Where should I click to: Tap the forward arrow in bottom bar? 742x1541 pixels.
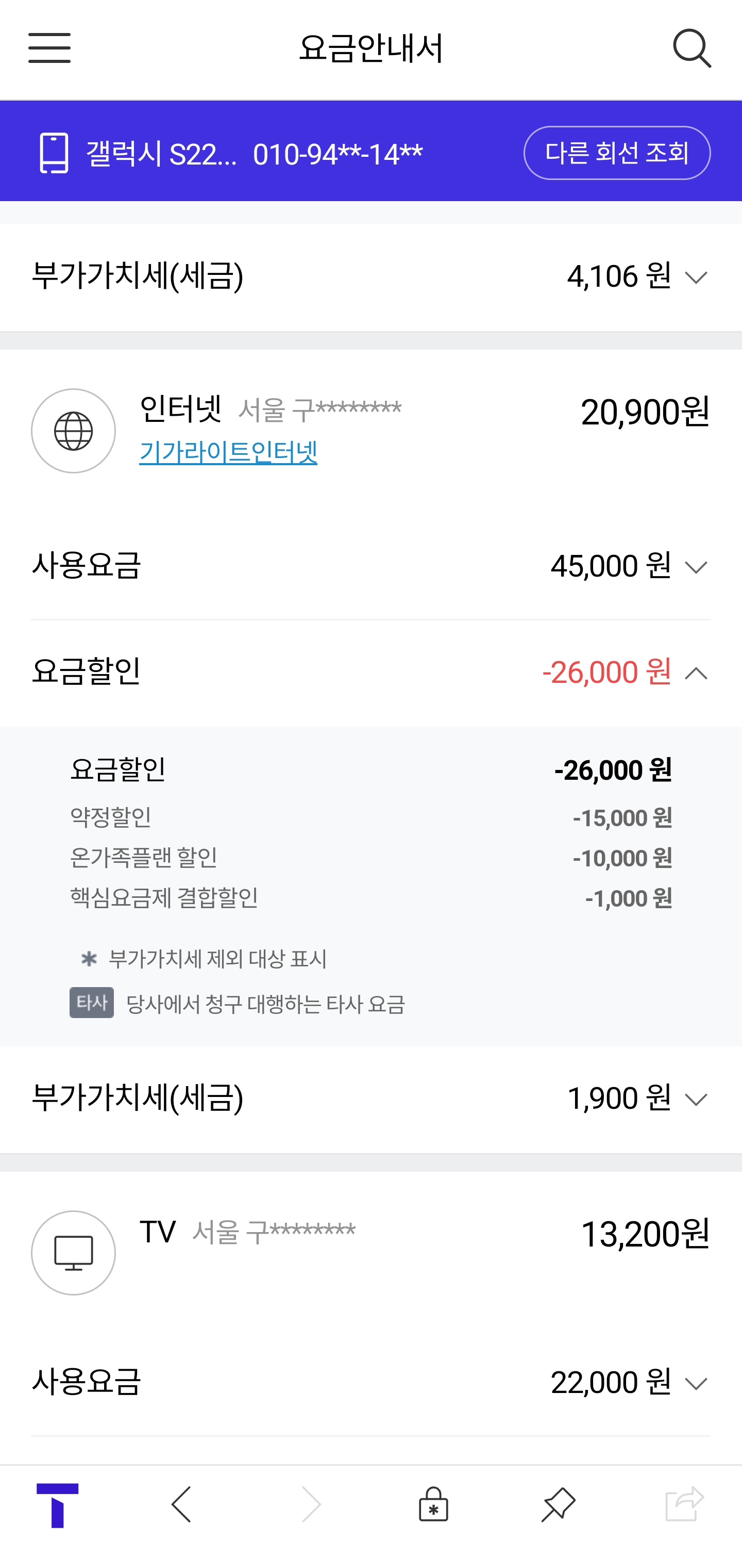click(x=311, y=1504)
